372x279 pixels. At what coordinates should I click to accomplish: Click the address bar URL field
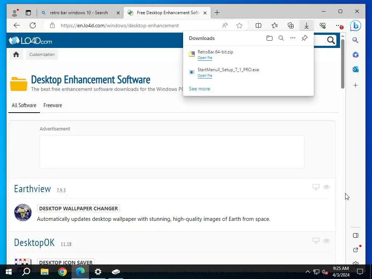pyautogui.click(x=120, y=25)
